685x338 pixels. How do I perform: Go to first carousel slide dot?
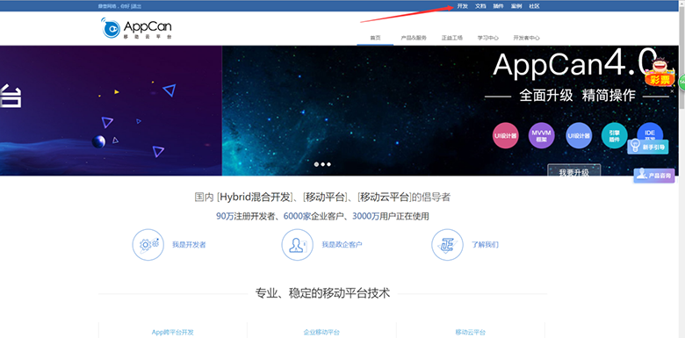(x=316, y=165)
